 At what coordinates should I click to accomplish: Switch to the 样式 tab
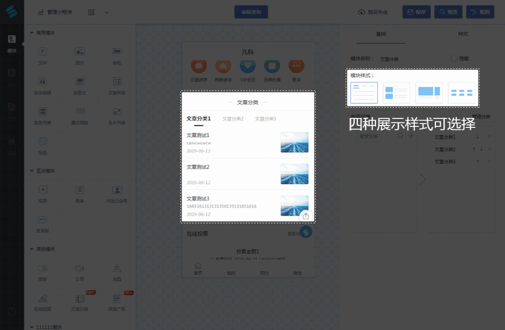point(463,34)
